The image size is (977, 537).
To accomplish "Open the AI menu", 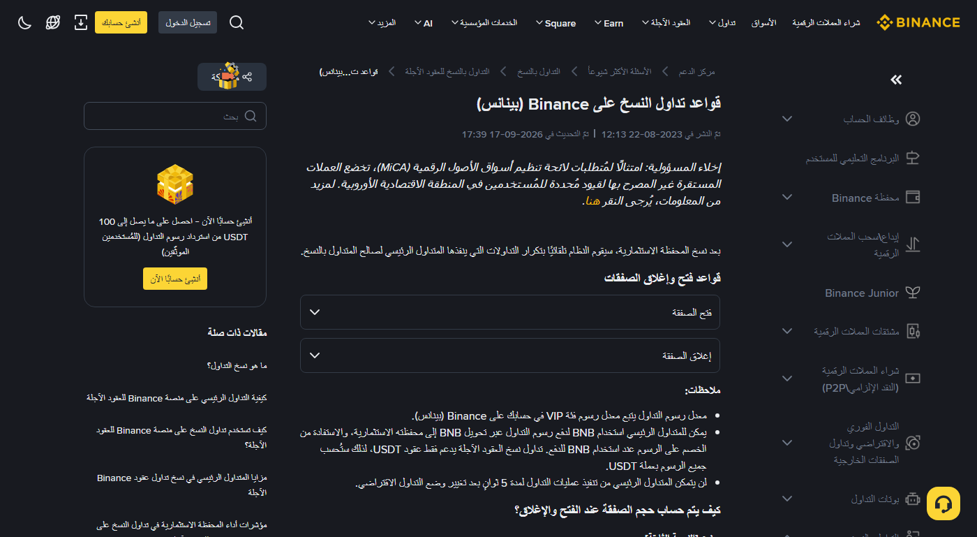I will (423, 23).
